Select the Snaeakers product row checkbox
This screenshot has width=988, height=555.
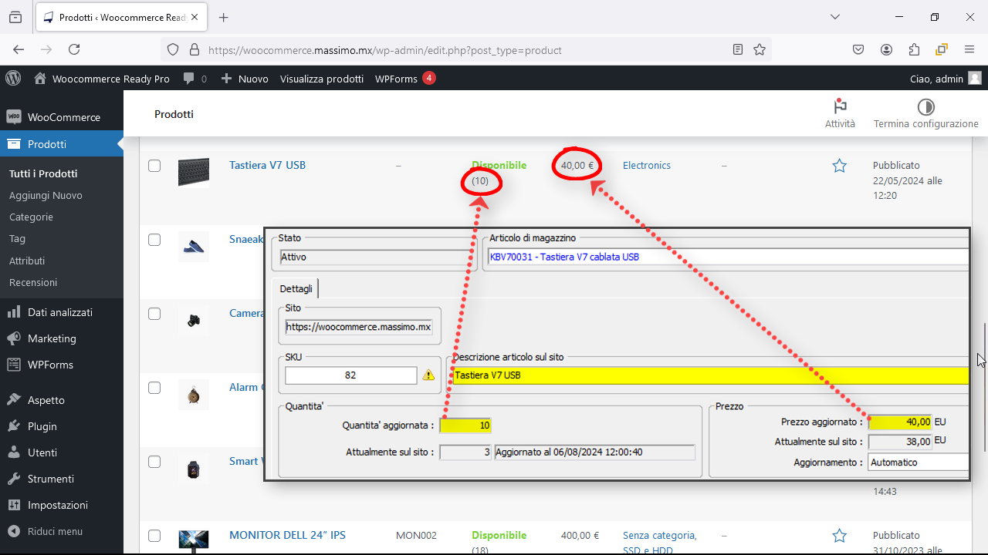[154, 240]
